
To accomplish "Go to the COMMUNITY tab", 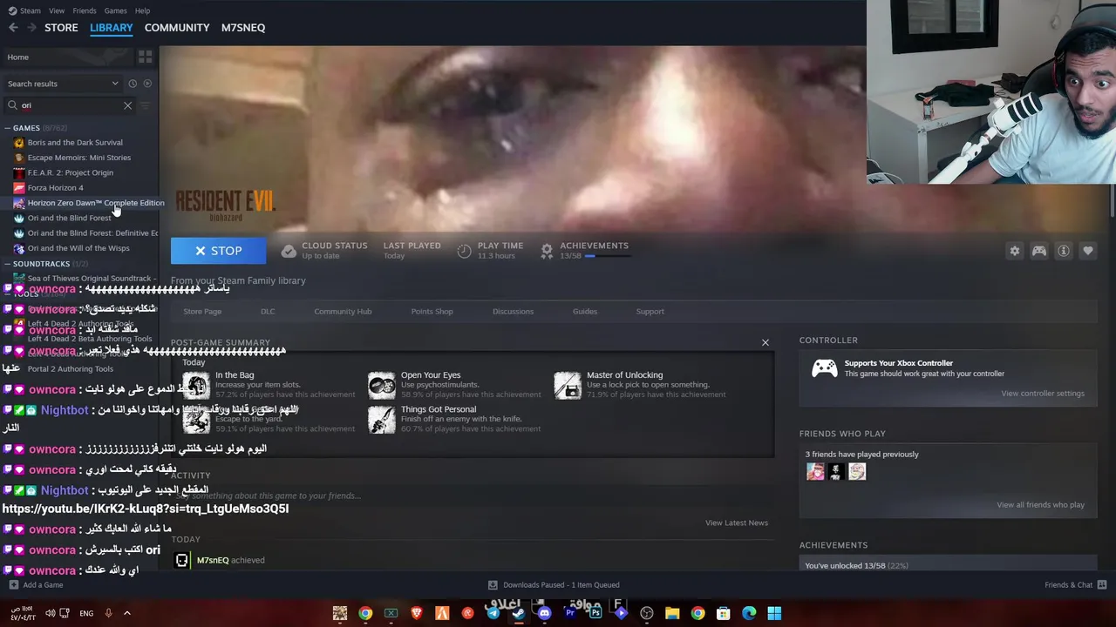I will click(177, 28).
